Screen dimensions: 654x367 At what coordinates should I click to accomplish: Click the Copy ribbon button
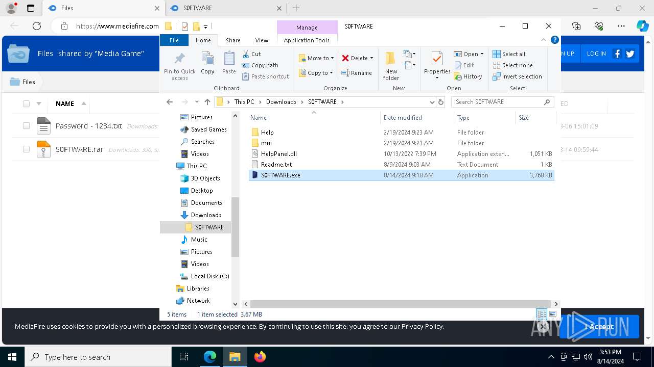[207, 63]
